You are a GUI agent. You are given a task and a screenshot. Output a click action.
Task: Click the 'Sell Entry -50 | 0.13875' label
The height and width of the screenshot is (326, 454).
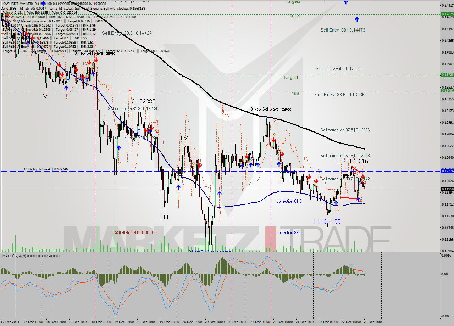point(338,68)
